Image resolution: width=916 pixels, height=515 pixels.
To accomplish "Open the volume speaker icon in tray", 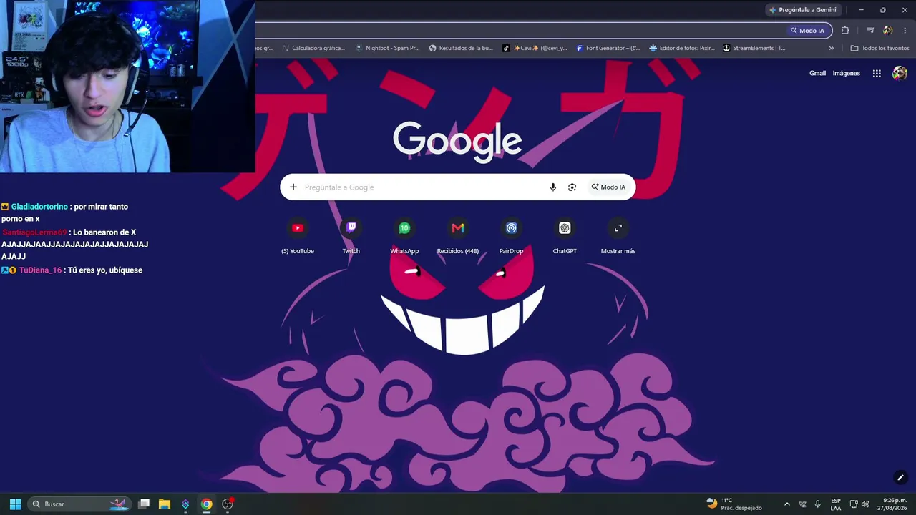I will tap(865, 504).
